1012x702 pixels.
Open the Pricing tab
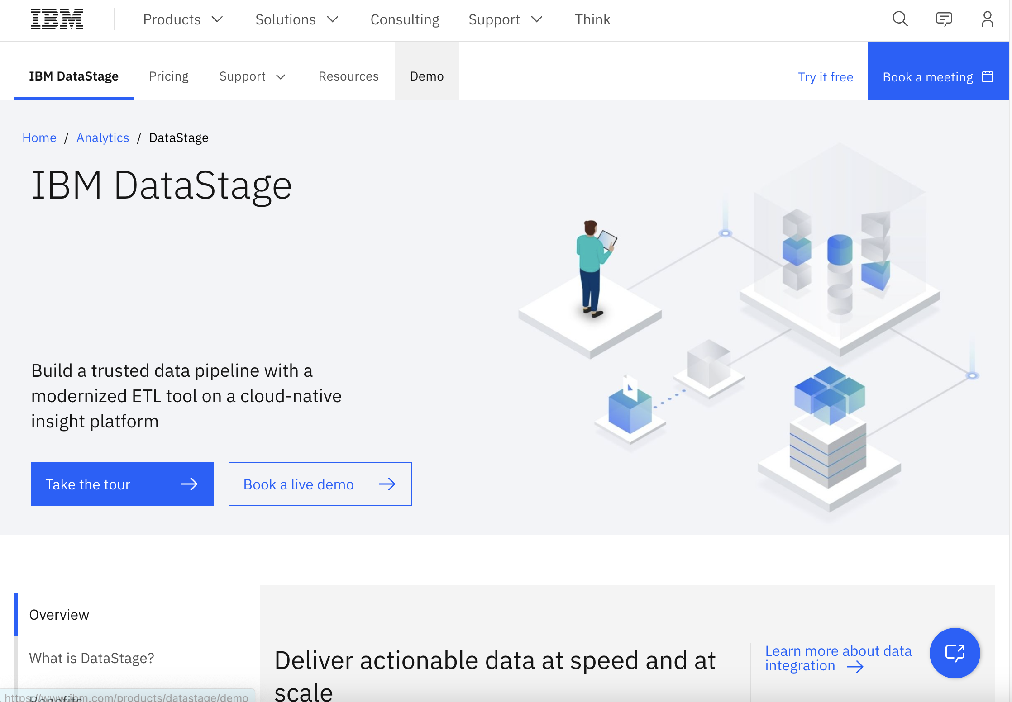click(x=169, y=76)
